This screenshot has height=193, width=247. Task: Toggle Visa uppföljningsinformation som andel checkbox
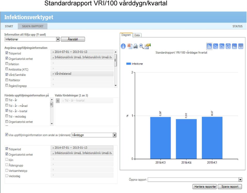tap(6, 135)
